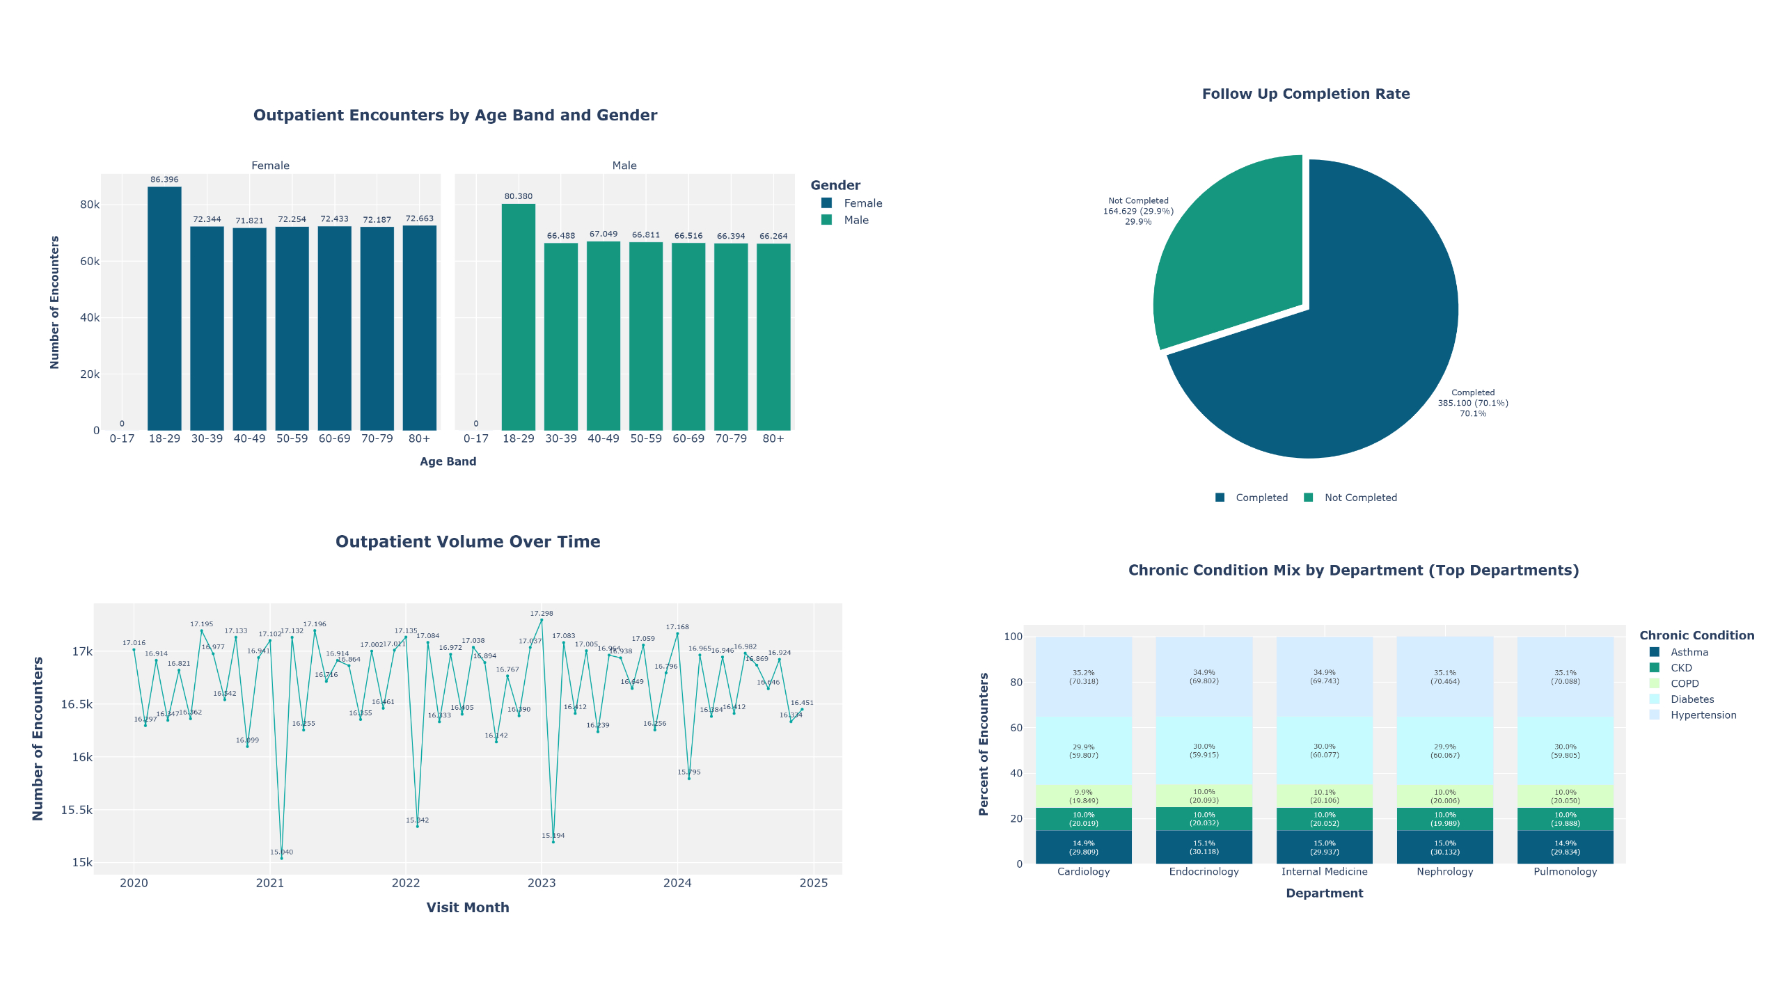This screenshot has height=1002, width=1782.
Task: Toggle Hypertension legend entry
Action: click(x=1703, y=715)
